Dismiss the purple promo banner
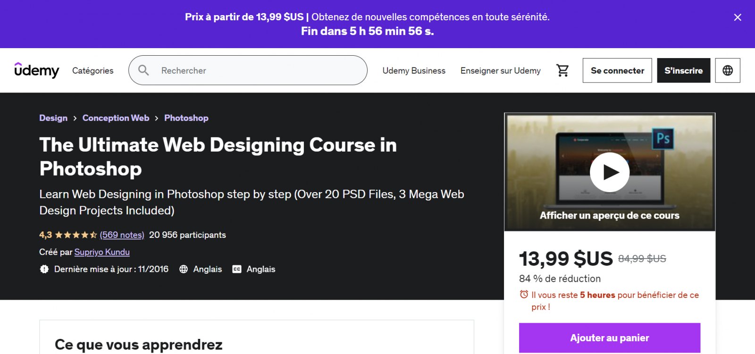 (738, 17)
